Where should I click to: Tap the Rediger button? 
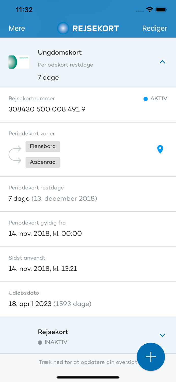tap(154, 28)
